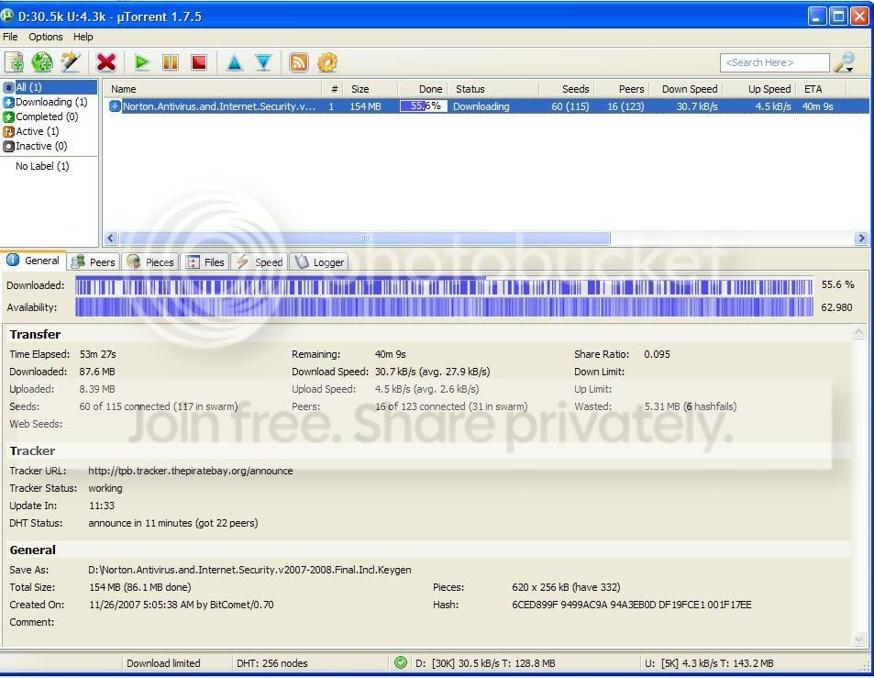Click the Move Up Queue arrow icon

[x=235, y=62]
